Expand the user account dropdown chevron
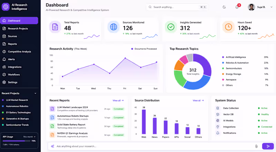The height and width of the screenshot is (152, 276). 272,7
